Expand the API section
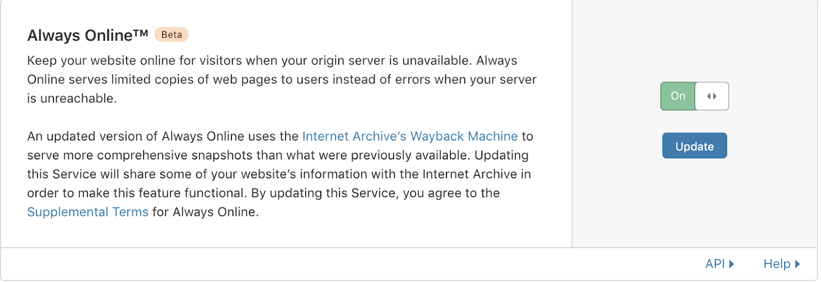The image size is (821, 282). click(x=715, y=264)
